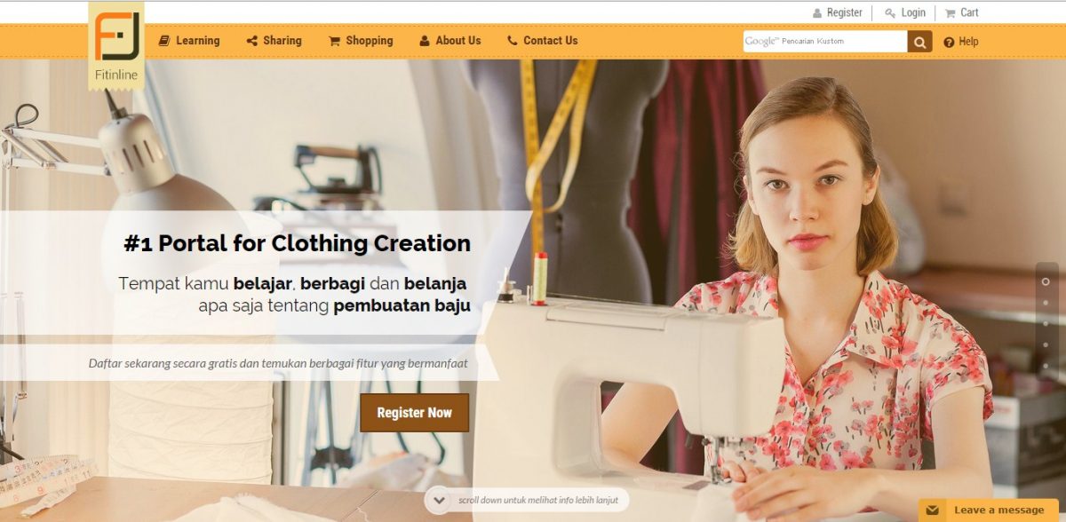
Task: Select the first slide indicator dot
Action: 1046,281
